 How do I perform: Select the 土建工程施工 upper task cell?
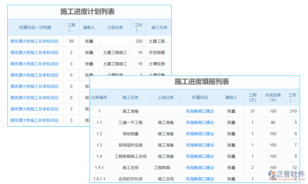(115, 52)
